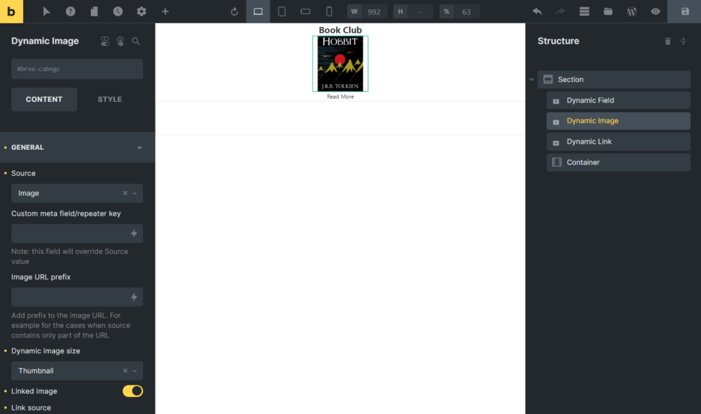The width and height of the screenshot is (701, 414).
Task: Click the canvas width value 992
Action: click(x=374, y=12)
